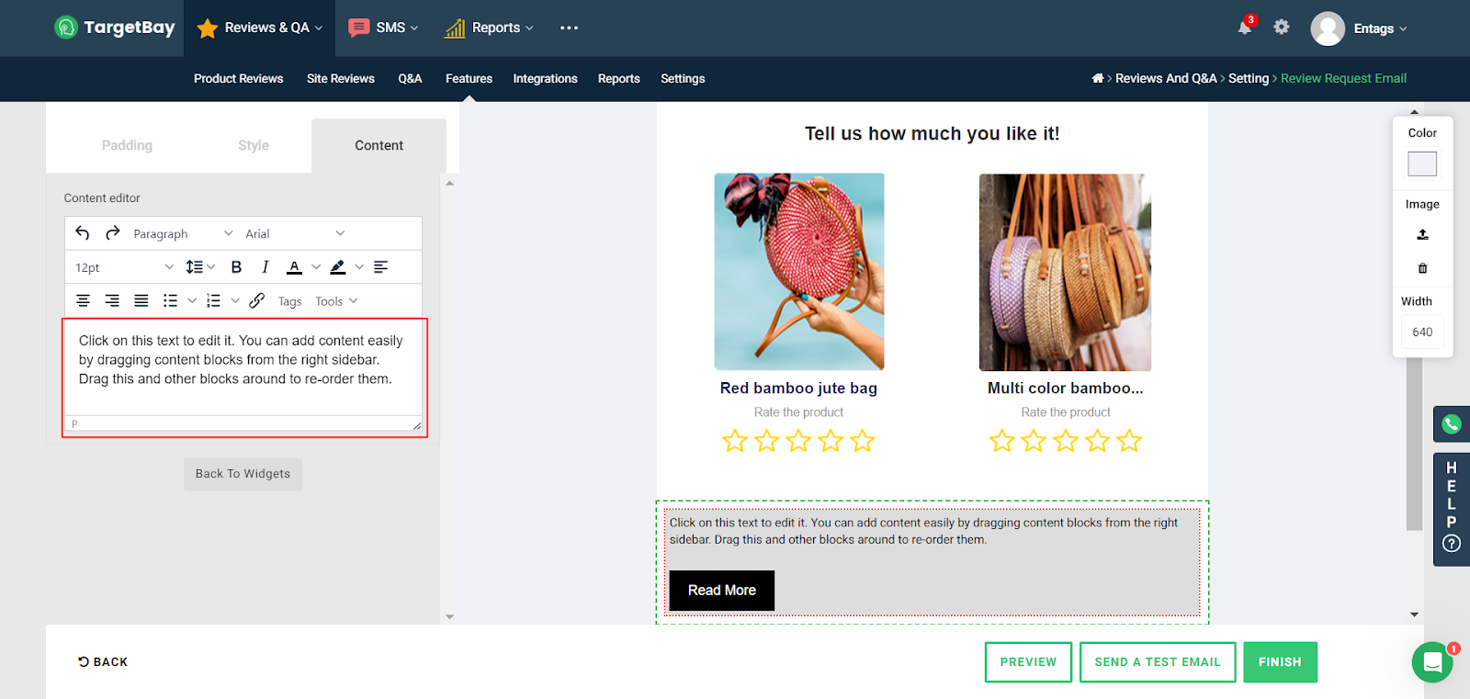Open the Tools dropdown menu
This screenshot has width=1470, height=699.
tap(336, 301)
